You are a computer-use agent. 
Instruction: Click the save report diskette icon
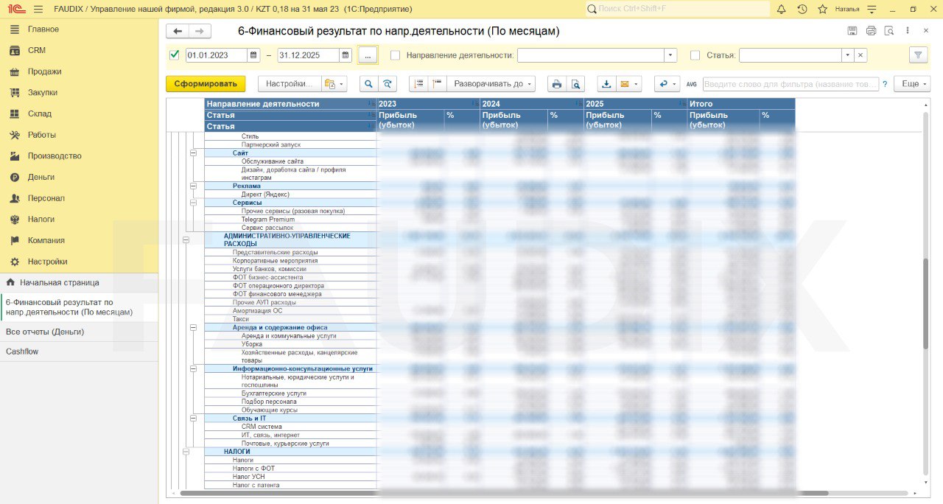(852, 31)
